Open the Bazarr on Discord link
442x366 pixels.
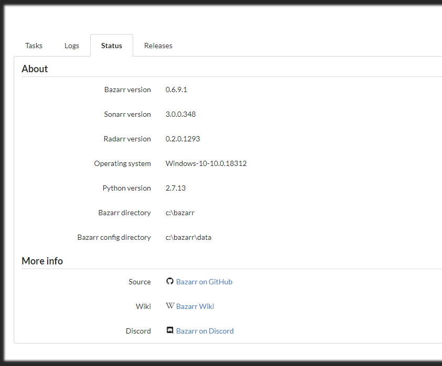click(x=205, y=331)
